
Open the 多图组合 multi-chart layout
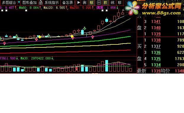point(9,3)
